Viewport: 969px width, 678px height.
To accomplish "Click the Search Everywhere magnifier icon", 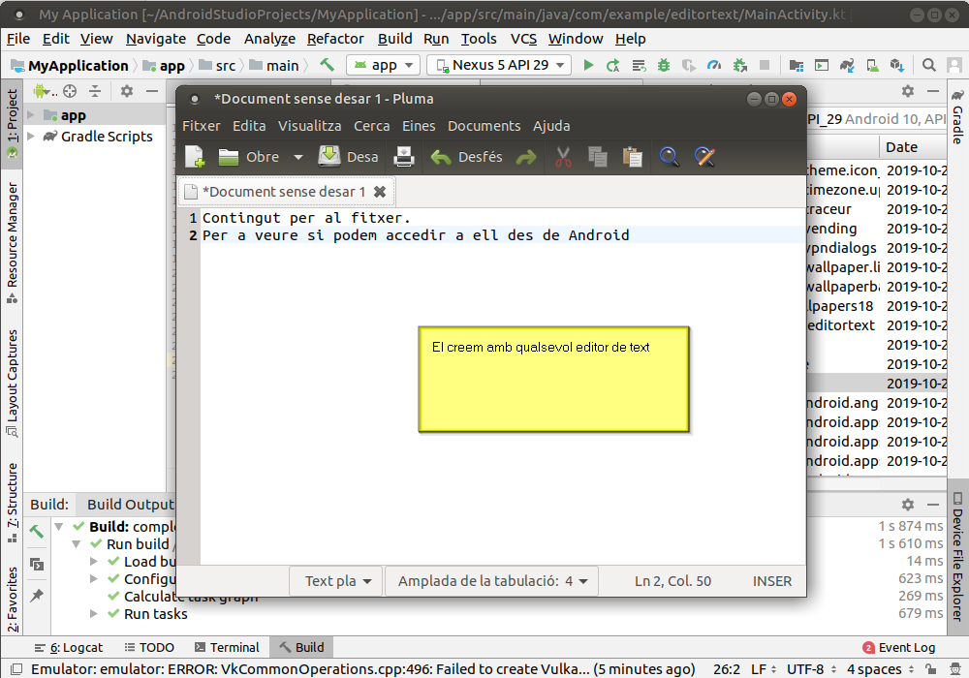I will [928, 65].
